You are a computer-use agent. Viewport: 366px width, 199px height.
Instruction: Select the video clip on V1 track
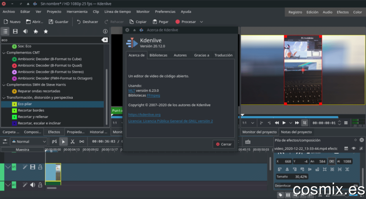tap(53, 172)
